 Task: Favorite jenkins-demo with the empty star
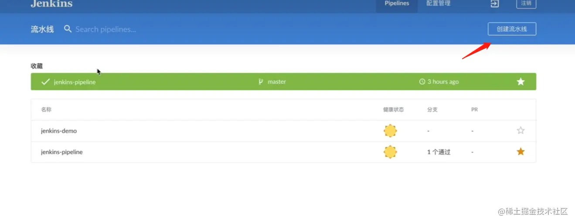(x=521, y=130)
